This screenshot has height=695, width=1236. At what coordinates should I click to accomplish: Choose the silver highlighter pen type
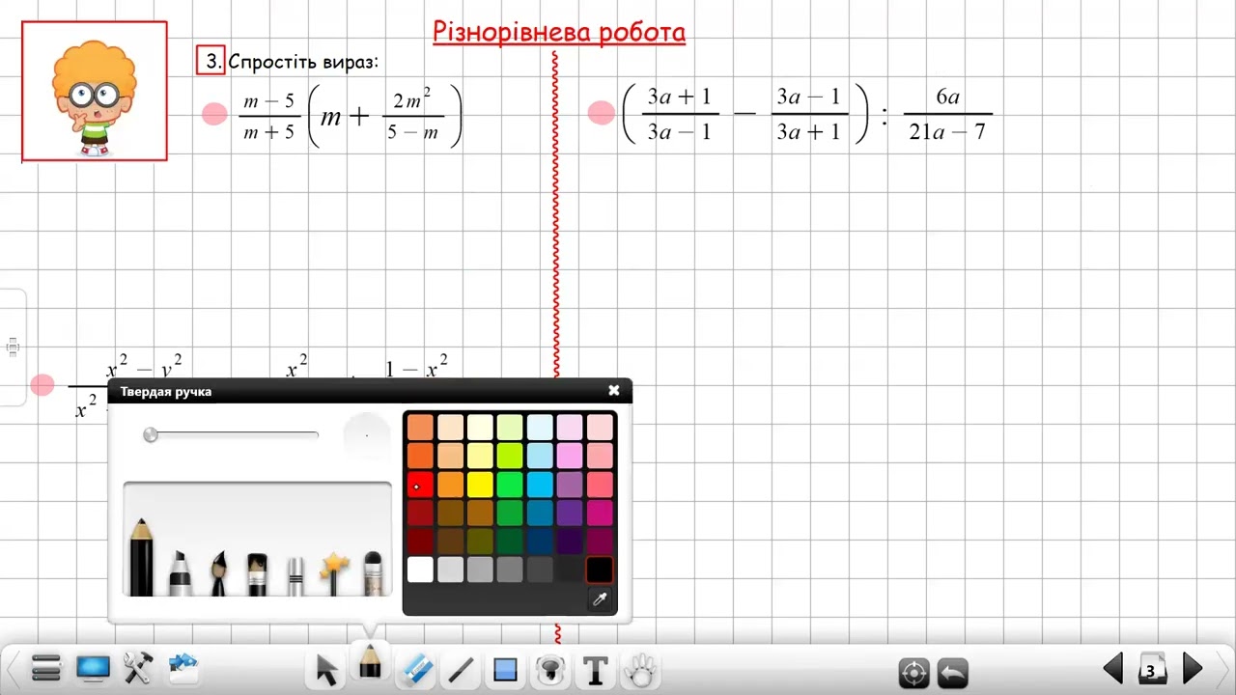pos(295,574)
